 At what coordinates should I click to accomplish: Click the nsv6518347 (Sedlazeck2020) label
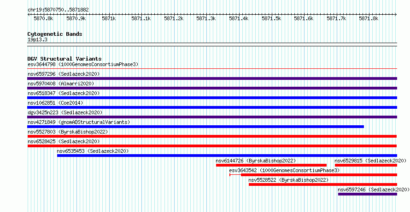[64, 93]
